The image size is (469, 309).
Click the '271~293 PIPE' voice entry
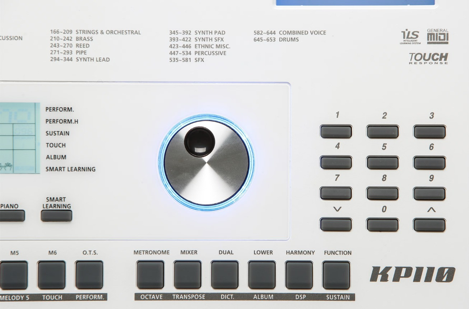(68, 52)
